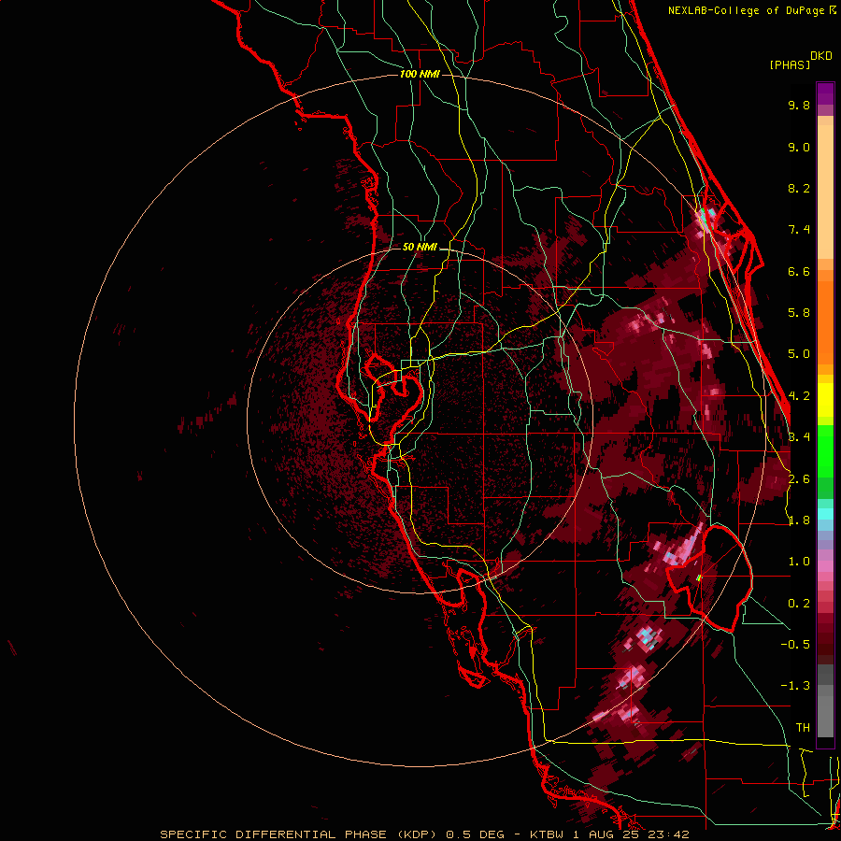The width and height of the screenshot is (841, 841).
Task: Click the 0.2 scale value
Action: click(x=799, y=604)
